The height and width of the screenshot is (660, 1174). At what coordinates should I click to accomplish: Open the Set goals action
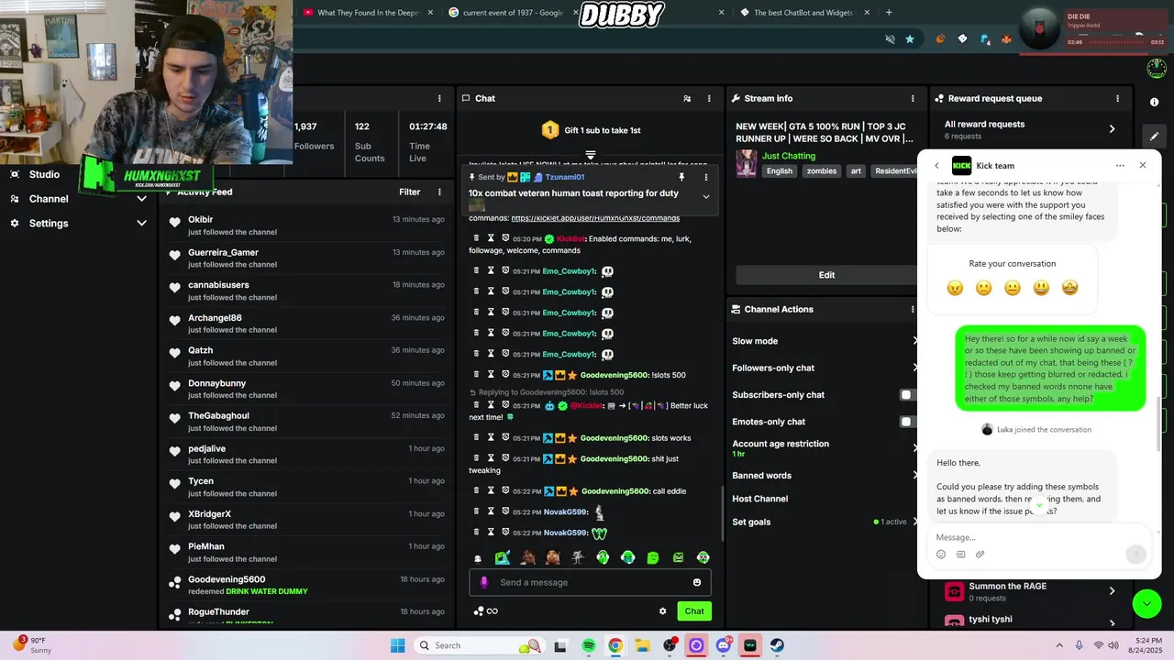pos(825,522)
